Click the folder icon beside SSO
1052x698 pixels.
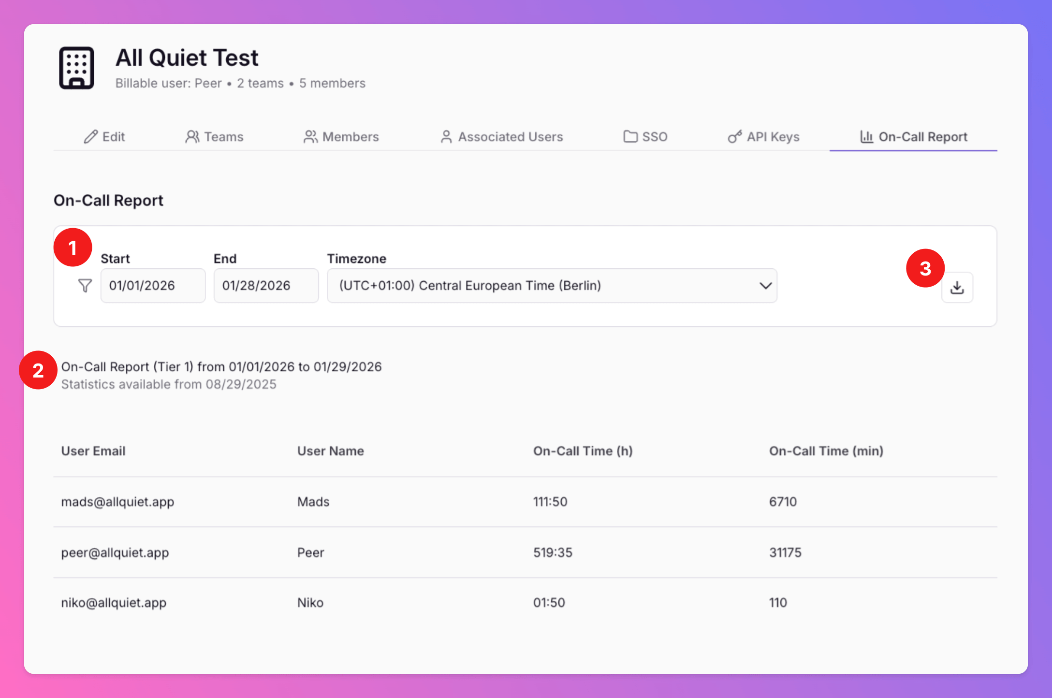630,137
